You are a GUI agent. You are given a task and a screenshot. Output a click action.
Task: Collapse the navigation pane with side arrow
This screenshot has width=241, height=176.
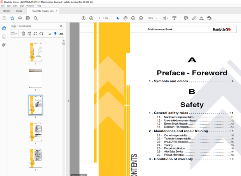pyautogui.click(x=68, y=101)
